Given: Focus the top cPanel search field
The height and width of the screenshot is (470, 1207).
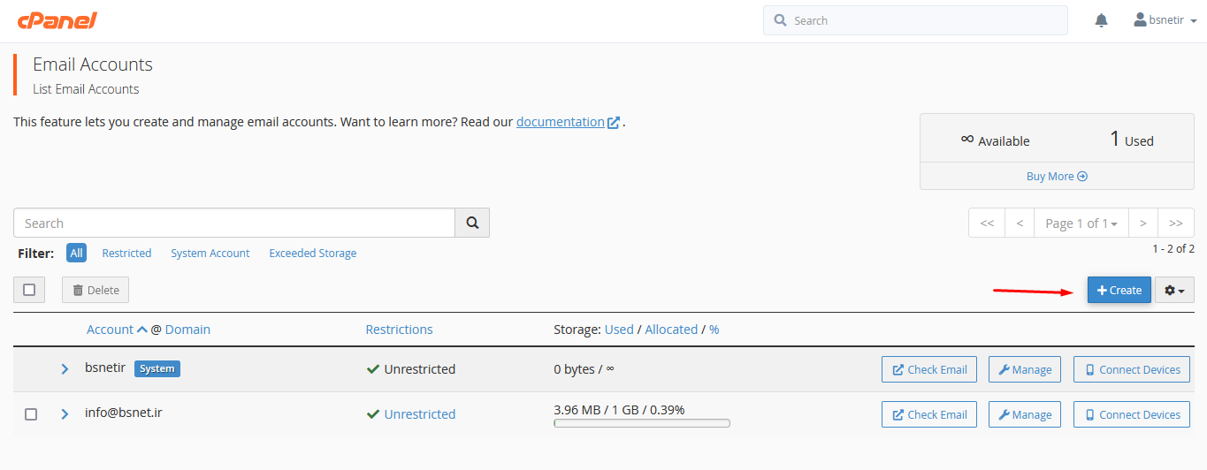Looking at the screenshot, I should (x=915, y=20).
